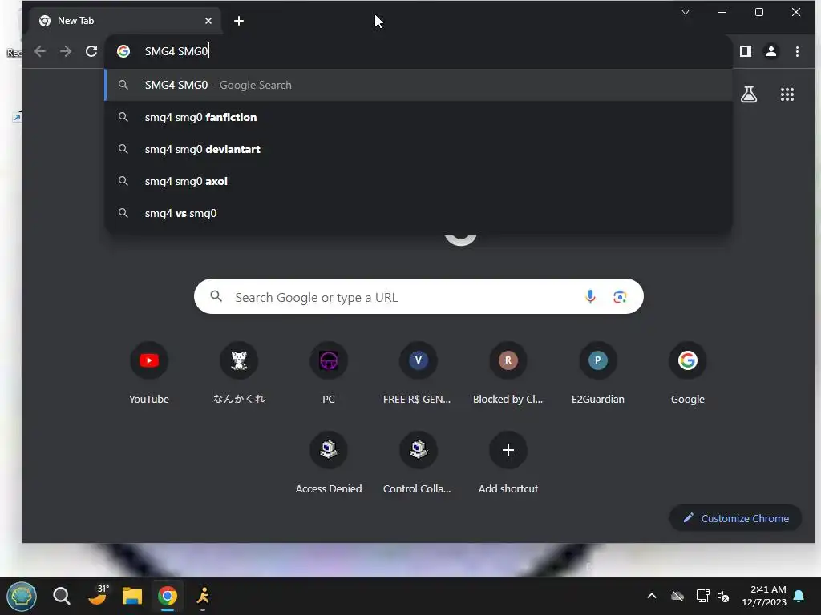Select the New Tab tab
The image size is (821, 615).
(x=123, y=21)
